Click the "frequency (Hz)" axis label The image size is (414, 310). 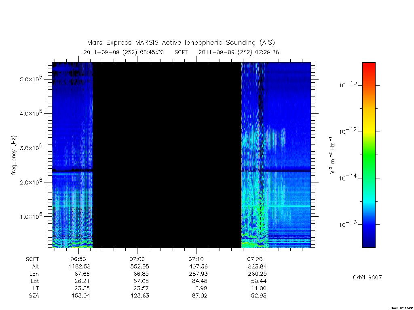click(14, 155)
